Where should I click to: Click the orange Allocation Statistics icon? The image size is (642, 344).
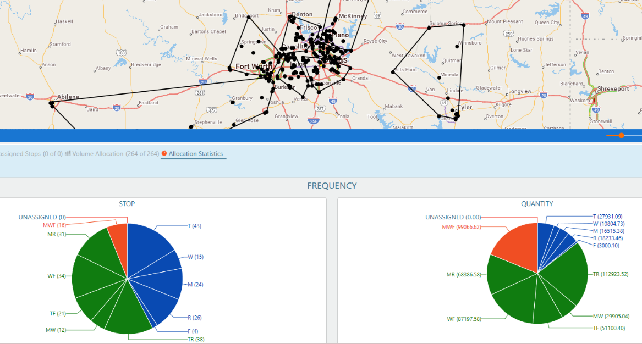tap(164, 154)
